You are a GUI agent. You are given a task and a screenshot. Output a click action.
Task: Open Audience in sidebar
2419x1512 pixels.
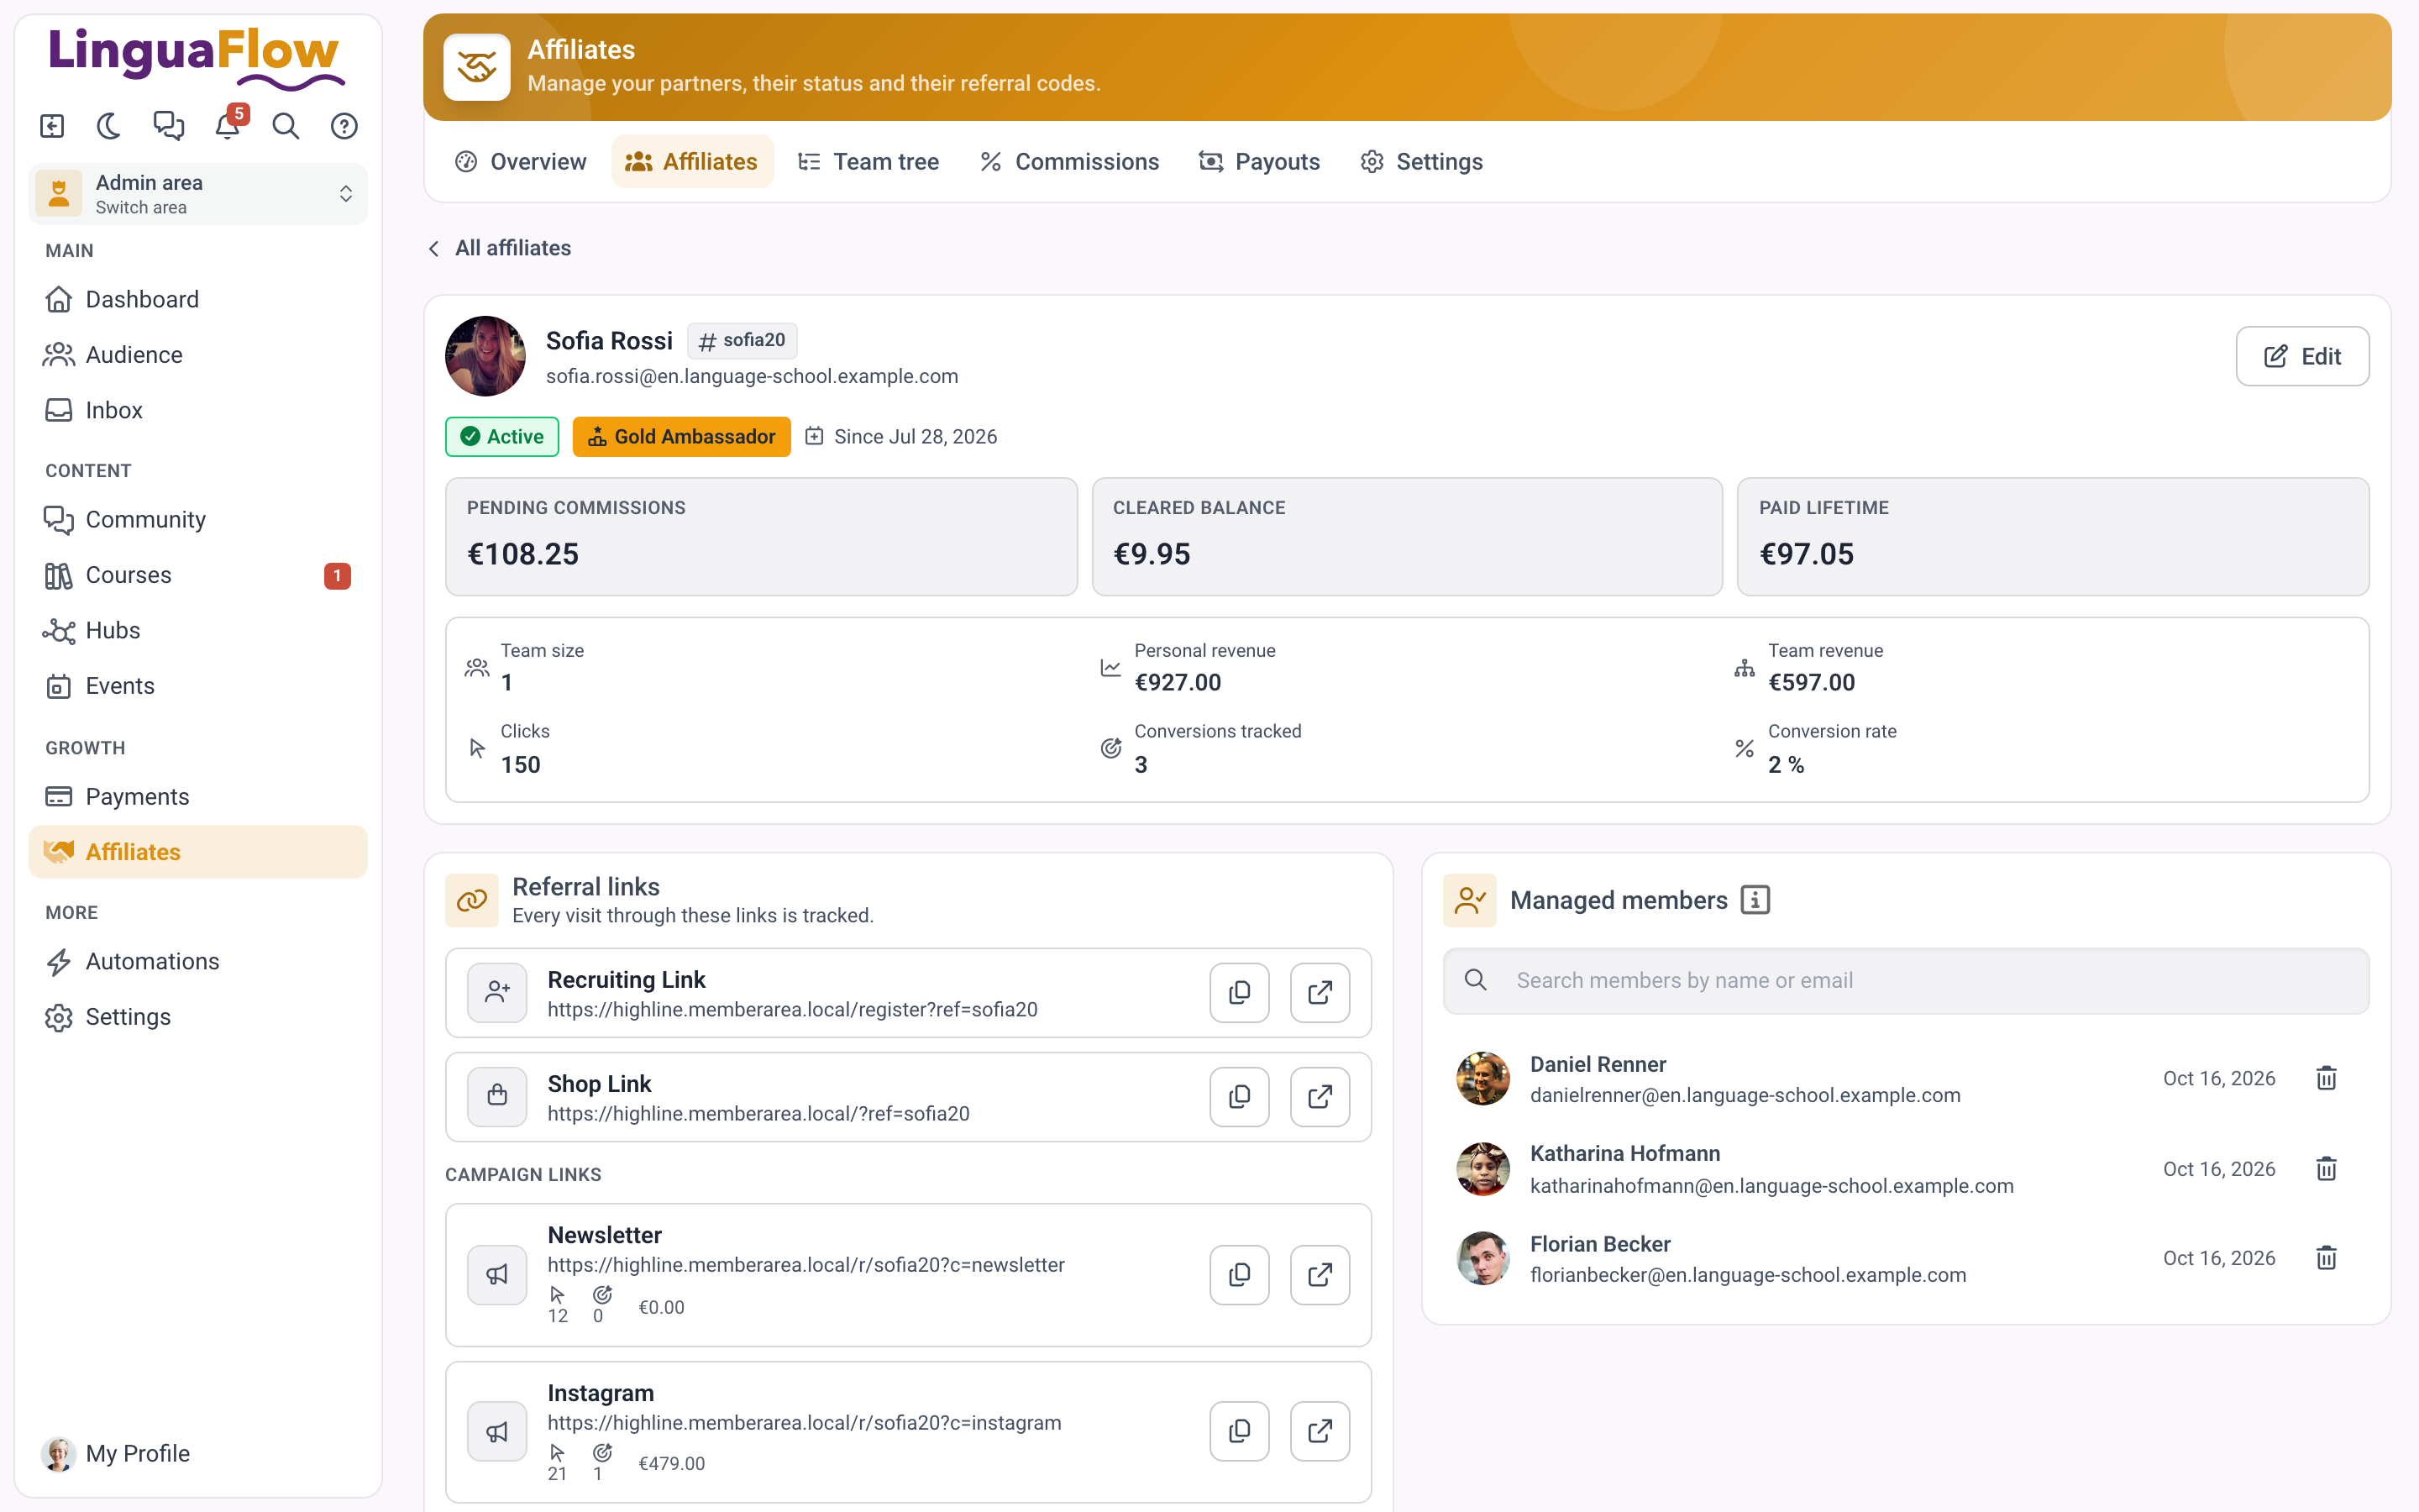pyautogui.click(x=198, y=355)
